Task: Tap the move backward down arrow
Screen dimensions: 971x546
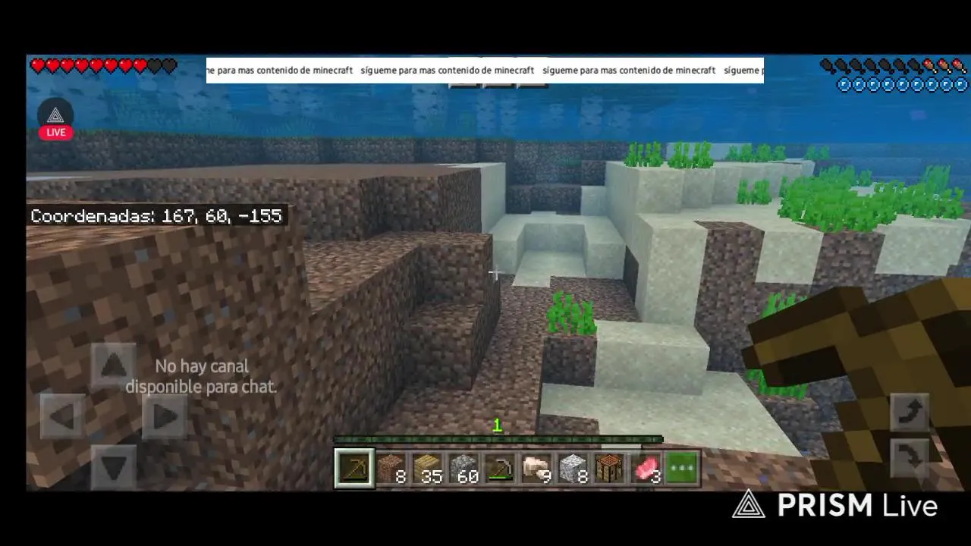Action: [x=113, y=466]
